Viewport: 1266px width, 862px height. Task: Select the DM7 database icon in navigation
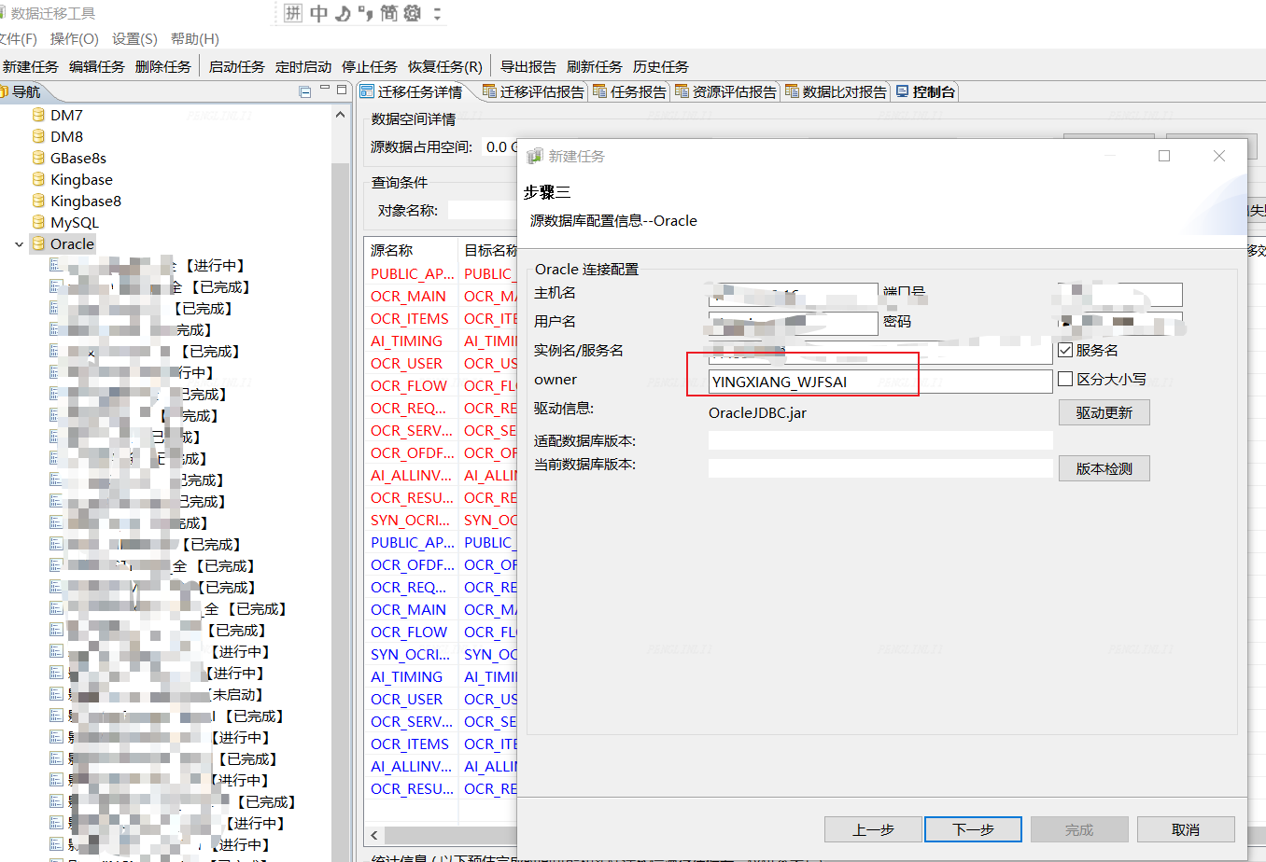pos(38,115)
